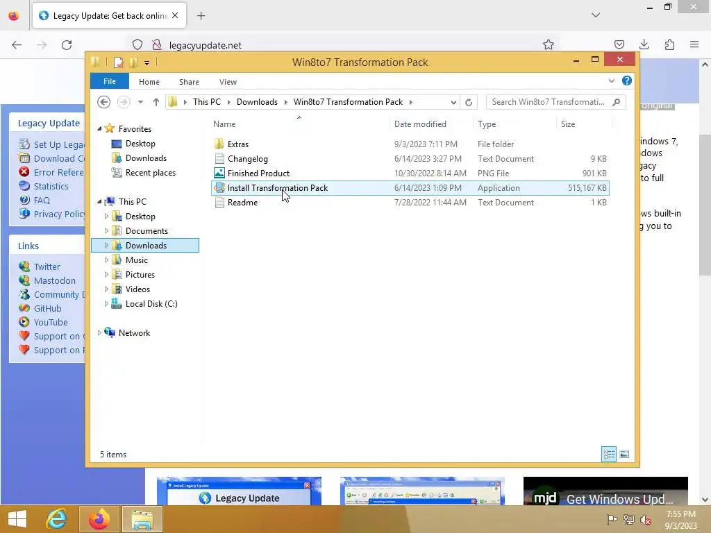Close the Legacy Update tab
Viewport: 711px width, 533px height.
coord(175,15)
